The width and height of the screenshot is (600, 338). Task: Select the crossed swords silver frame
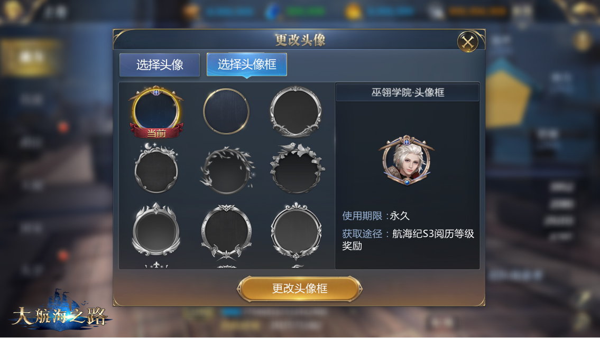coord(227,231)
